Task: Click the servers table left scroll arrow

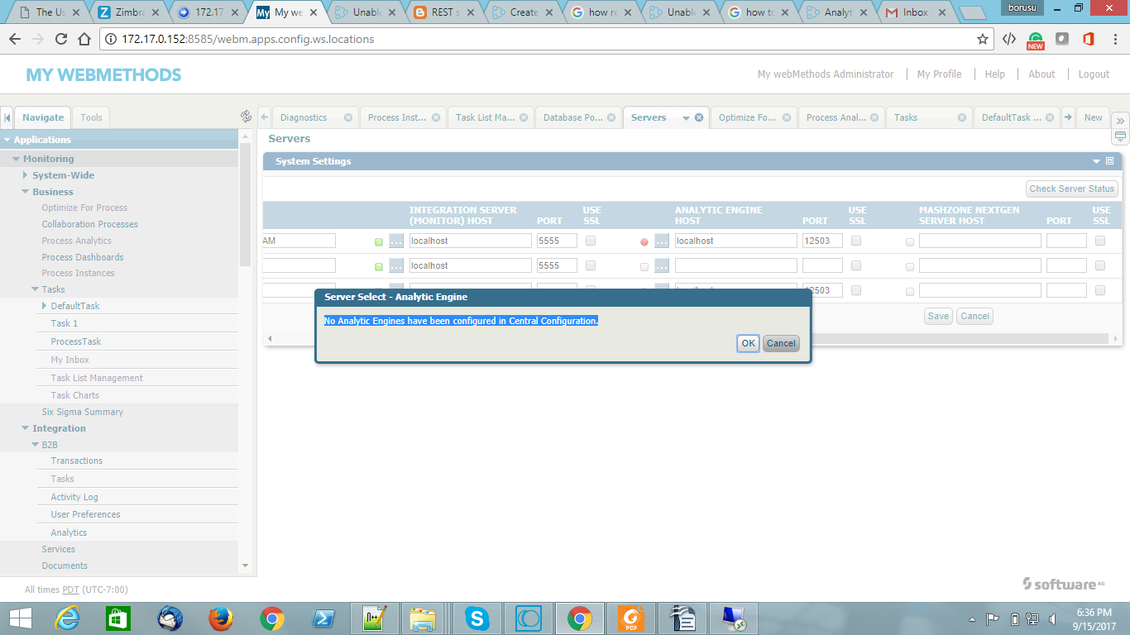Action: pos(270,339)
